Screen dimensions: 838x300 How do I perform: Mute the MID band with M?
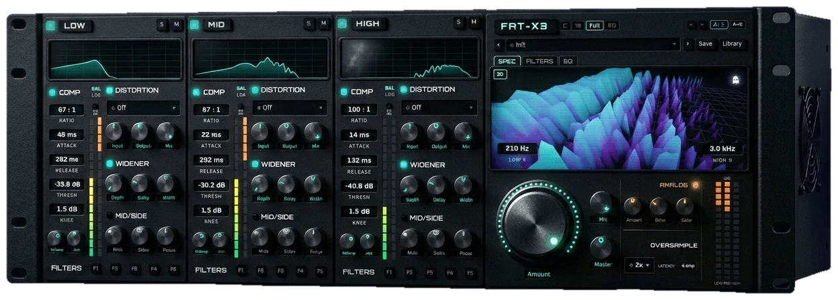[324, 23]
